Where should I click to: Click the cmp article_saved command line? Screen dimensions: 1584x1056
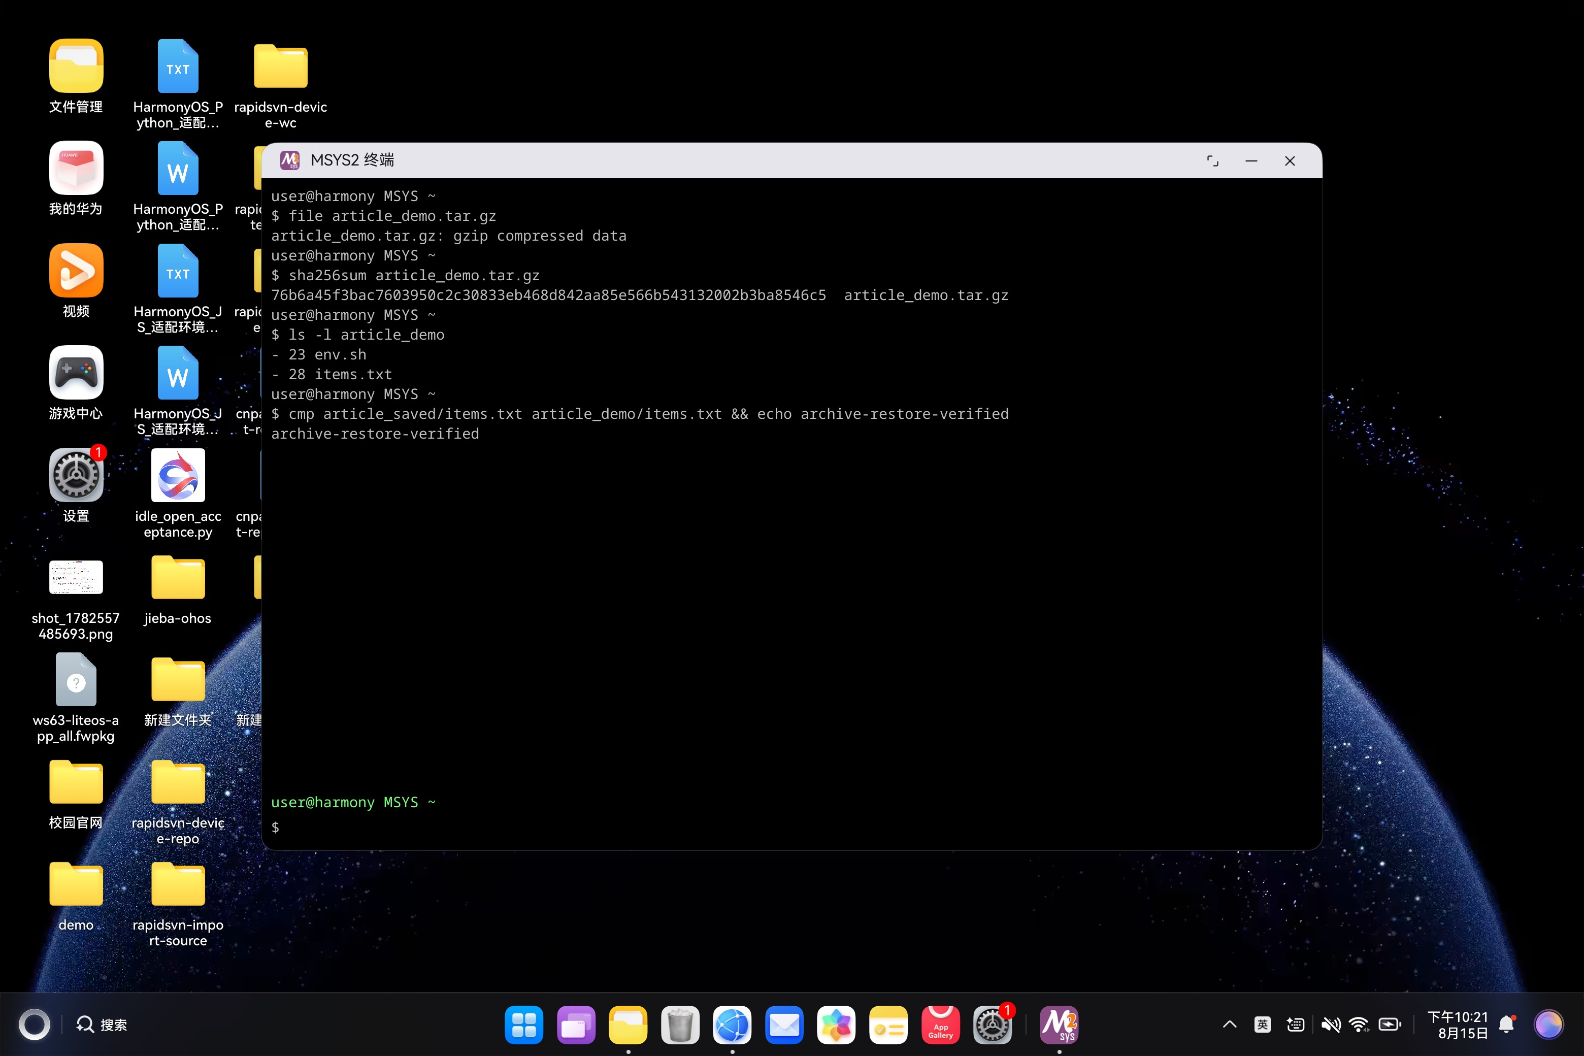point(640,413)
